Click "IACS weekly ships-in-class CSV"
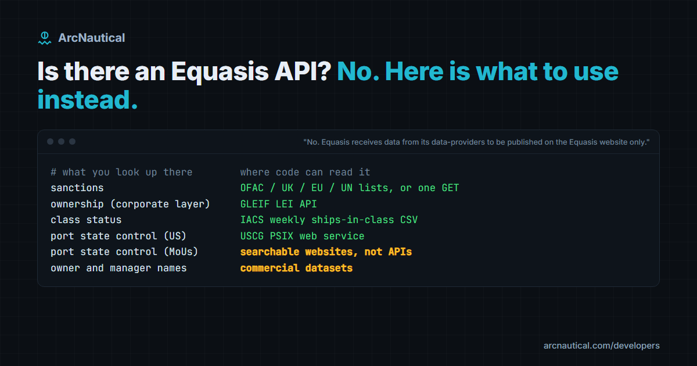Viewport: 697px width, 366px height. point(329,220)
